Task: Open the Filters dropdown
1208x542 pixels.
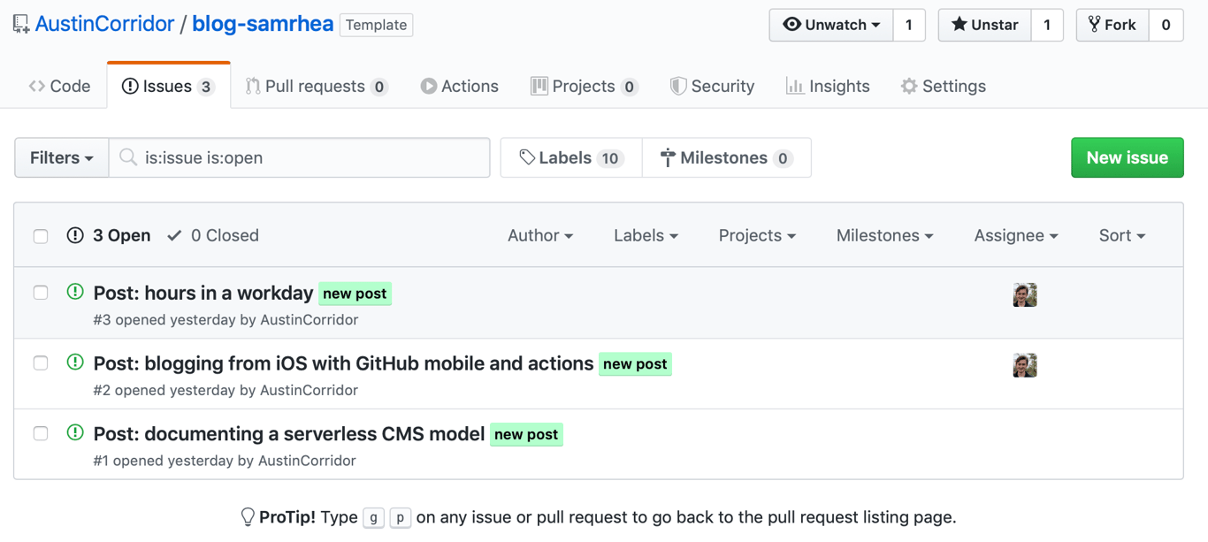Action: coord(62,157)
